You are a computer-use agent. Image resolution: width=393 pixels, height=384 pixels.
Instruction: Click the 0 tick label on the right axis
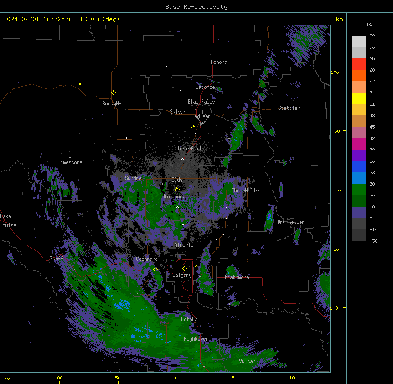339,191
